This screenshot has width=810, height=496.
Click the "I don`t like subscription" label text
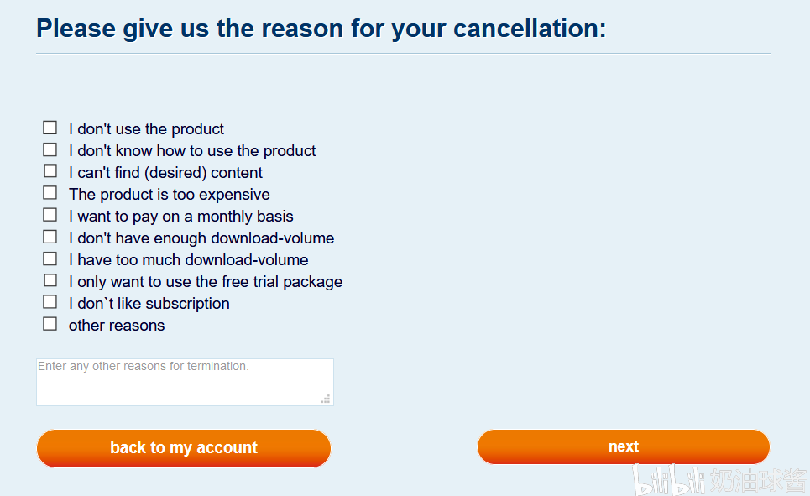149,303
